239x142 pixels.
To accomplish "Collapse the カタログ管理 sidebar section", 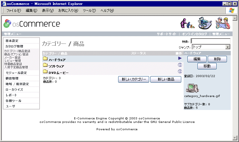I will [14, 46].
